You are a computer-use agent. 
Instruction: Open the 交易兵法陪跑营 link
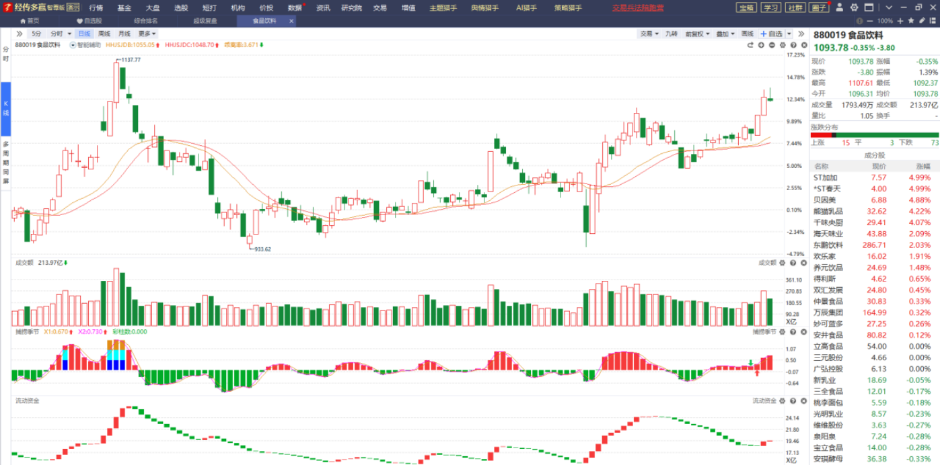[x=638, y=8]
